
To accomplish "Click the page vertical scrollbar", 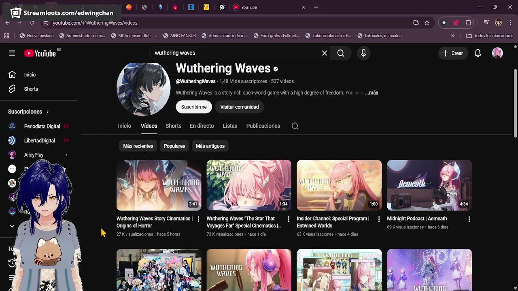I will point(515,104).
